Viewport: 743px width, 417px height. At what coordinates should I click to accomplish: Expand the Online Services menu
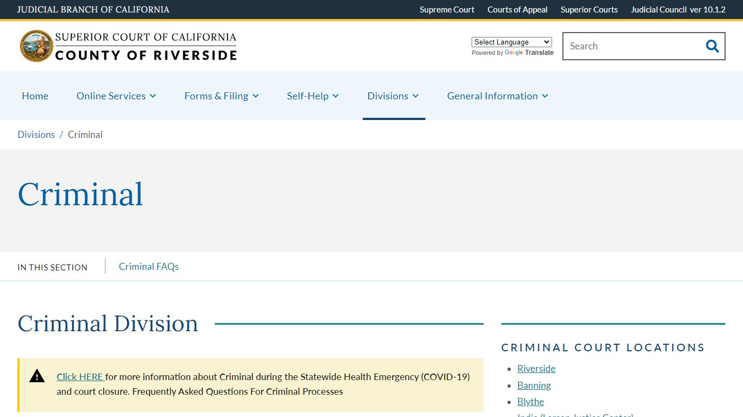coord(116,96)
